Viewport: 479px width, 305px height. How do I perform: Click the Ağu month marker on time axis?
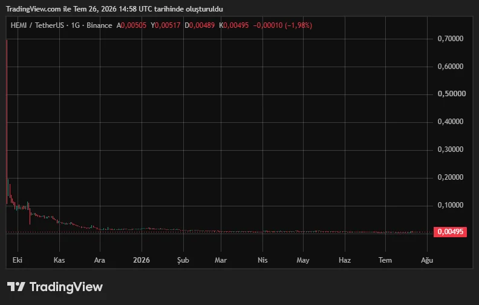(x=427, y=260)
